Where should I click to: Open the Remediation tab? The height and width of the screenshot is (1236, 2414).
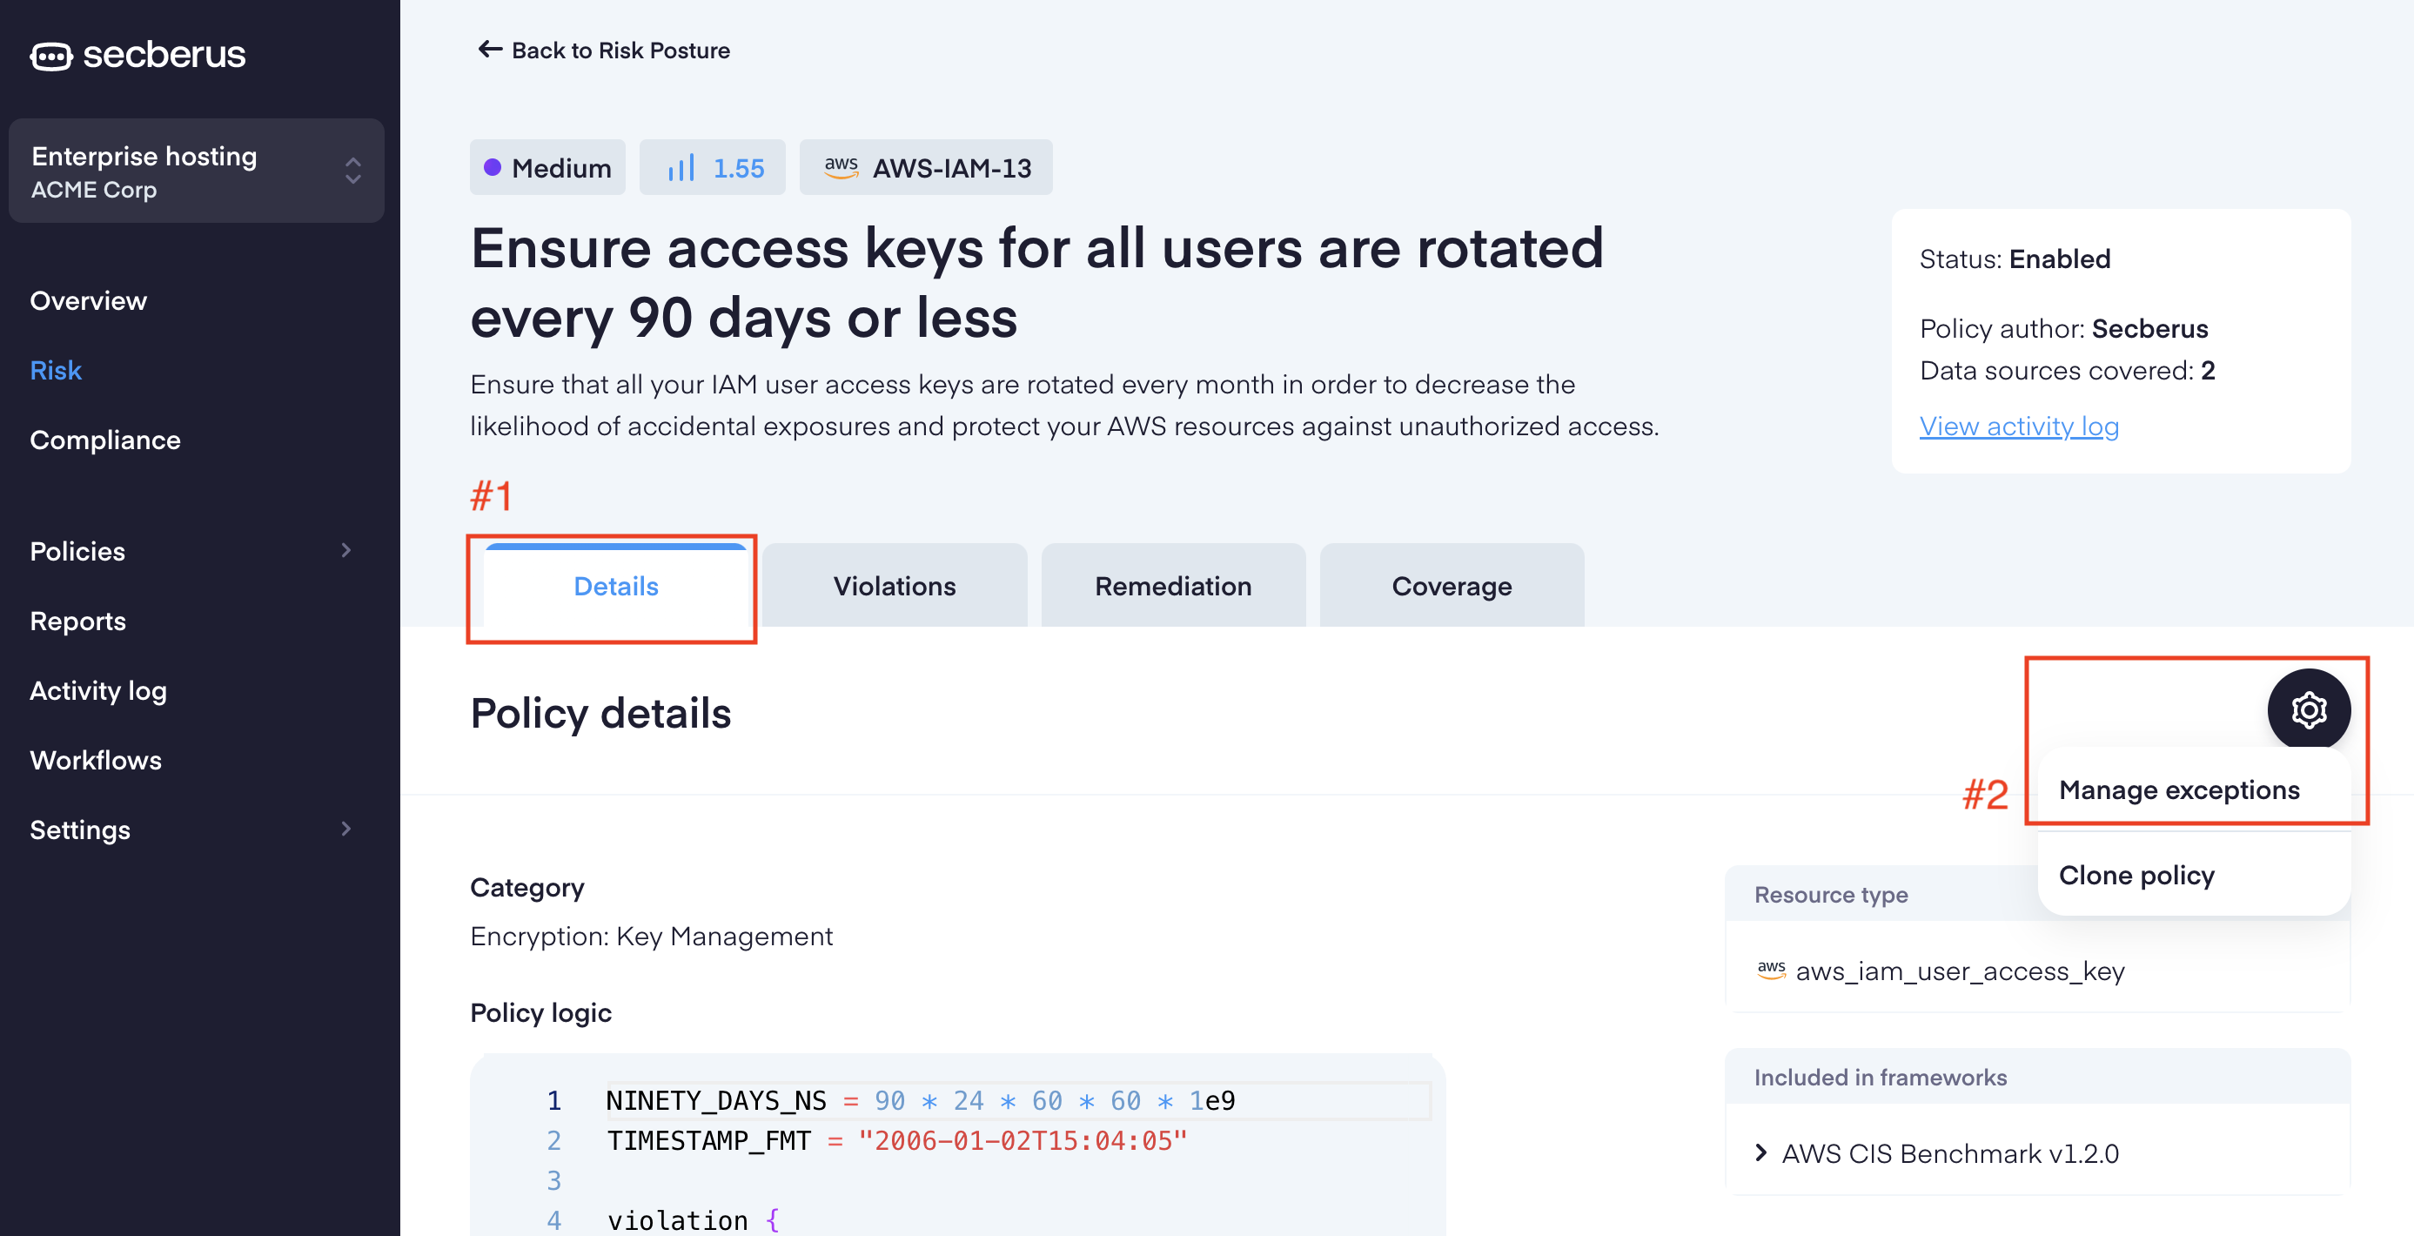click(1172, 586)
